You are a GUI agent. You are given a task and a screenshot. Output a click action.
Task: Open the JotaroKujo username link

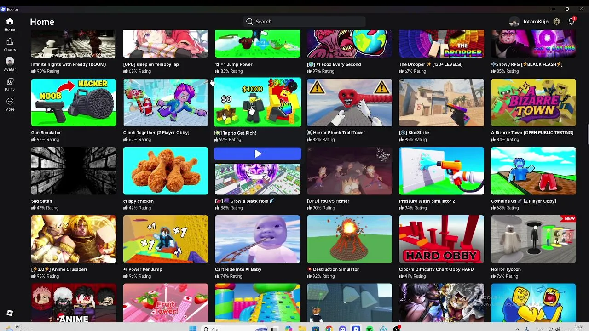coord(535,22)
